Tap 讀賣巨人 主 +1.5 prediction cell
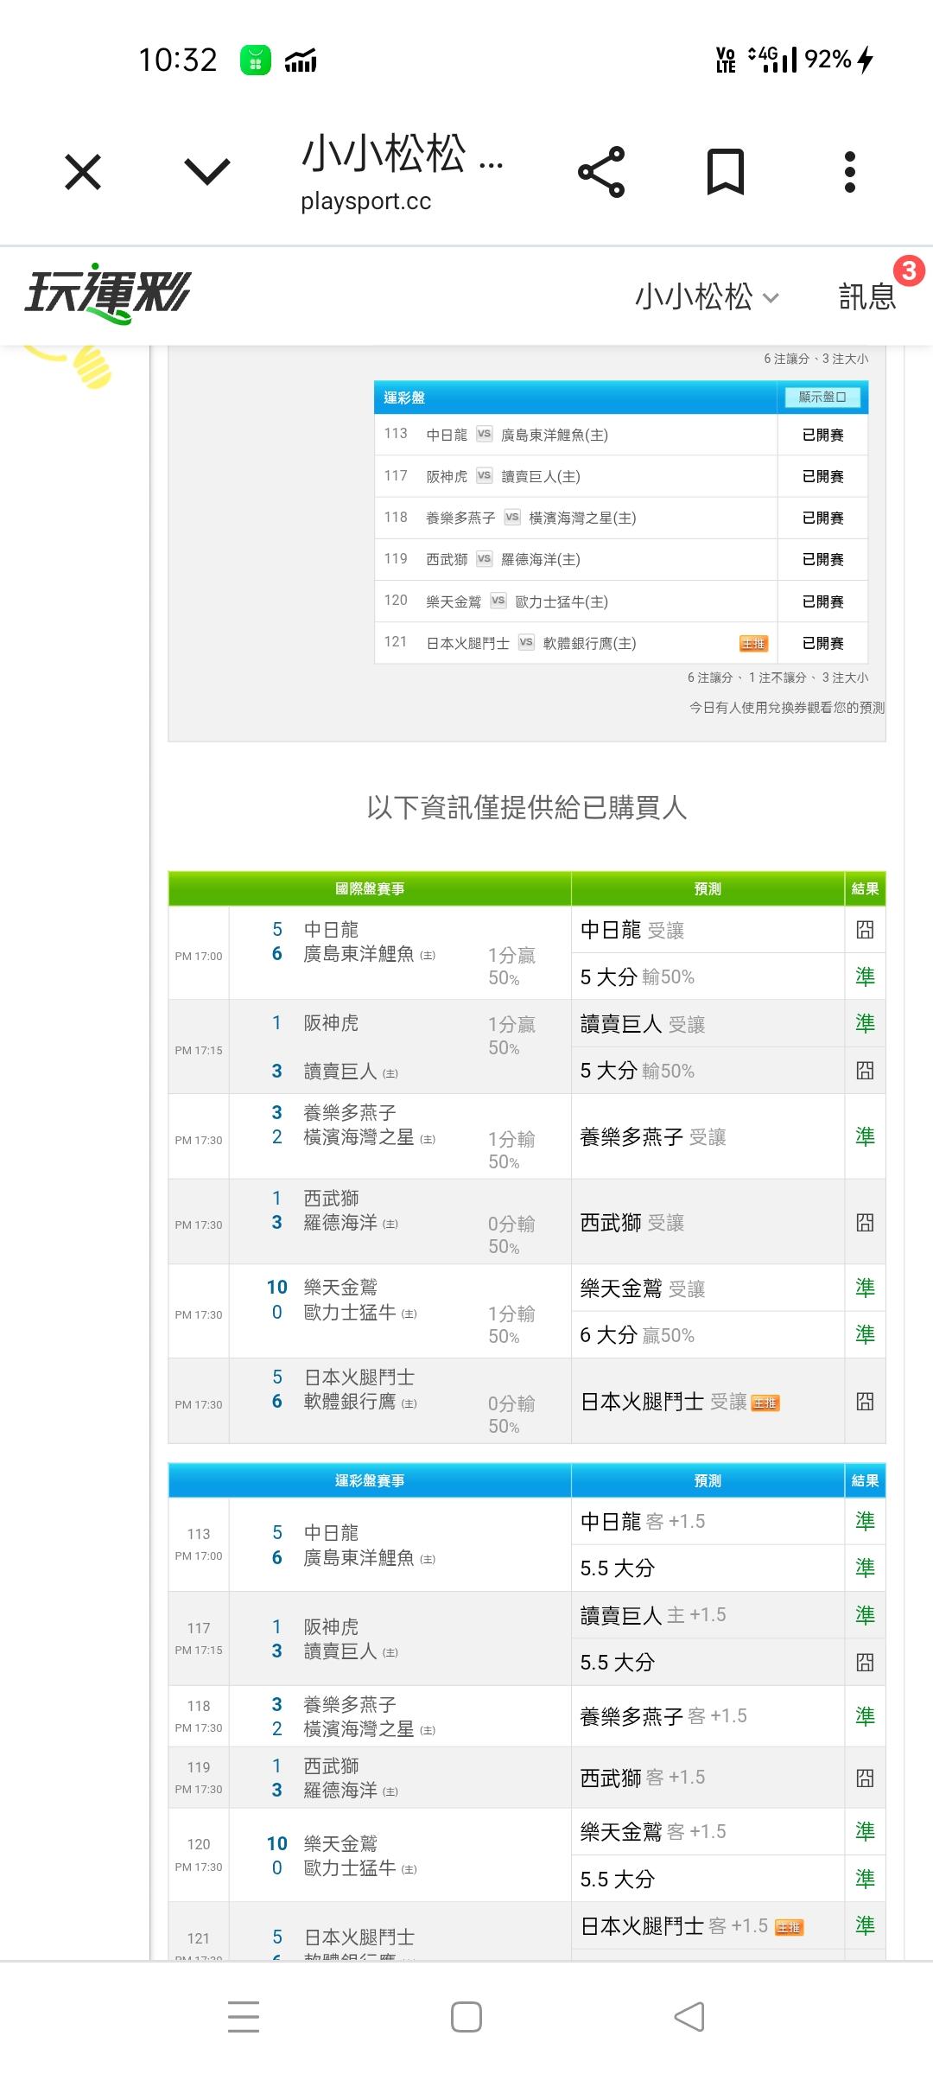The width and height of the screenshot is (933, 2074). pyautogui.click(x=707, y=1615)
